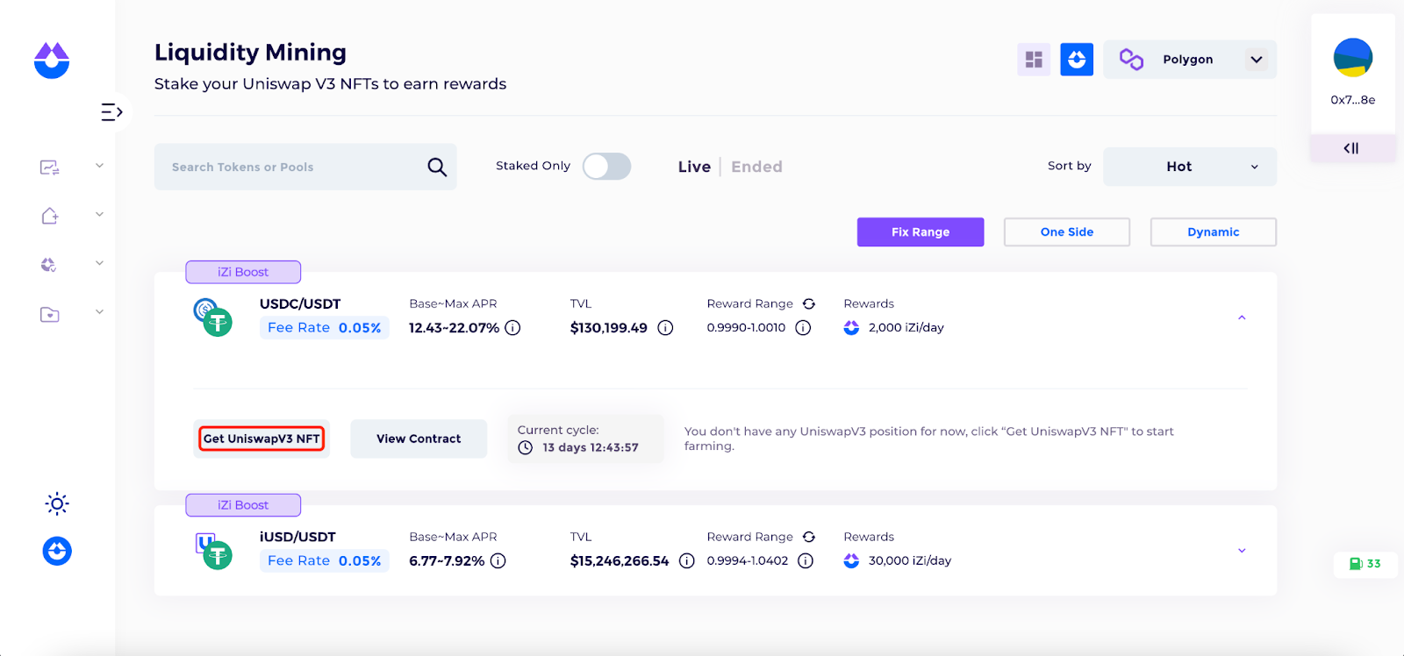Select the One Side tab
This screenshot has width=1404, height=656.
coord(1067,232)
